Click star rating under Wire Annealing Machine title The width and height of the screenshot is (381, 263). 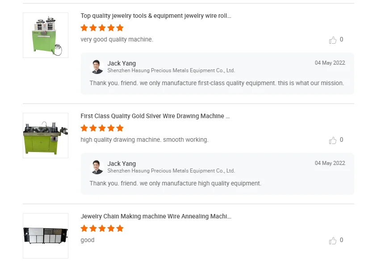pos(102,228)
